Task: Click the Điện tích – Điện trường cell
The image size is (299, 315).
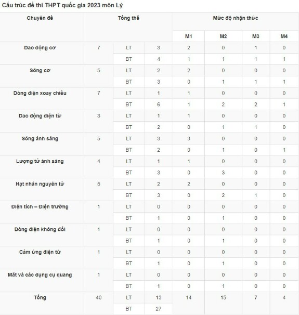Action: (40, 207)
